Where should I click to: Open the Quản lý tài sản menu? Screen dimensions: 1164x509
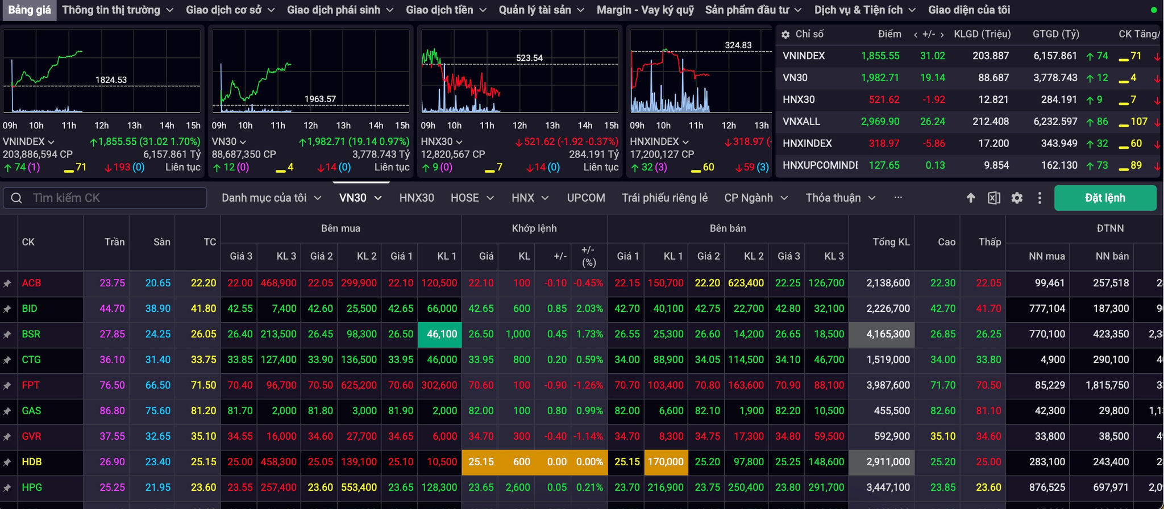pos(541,10)
